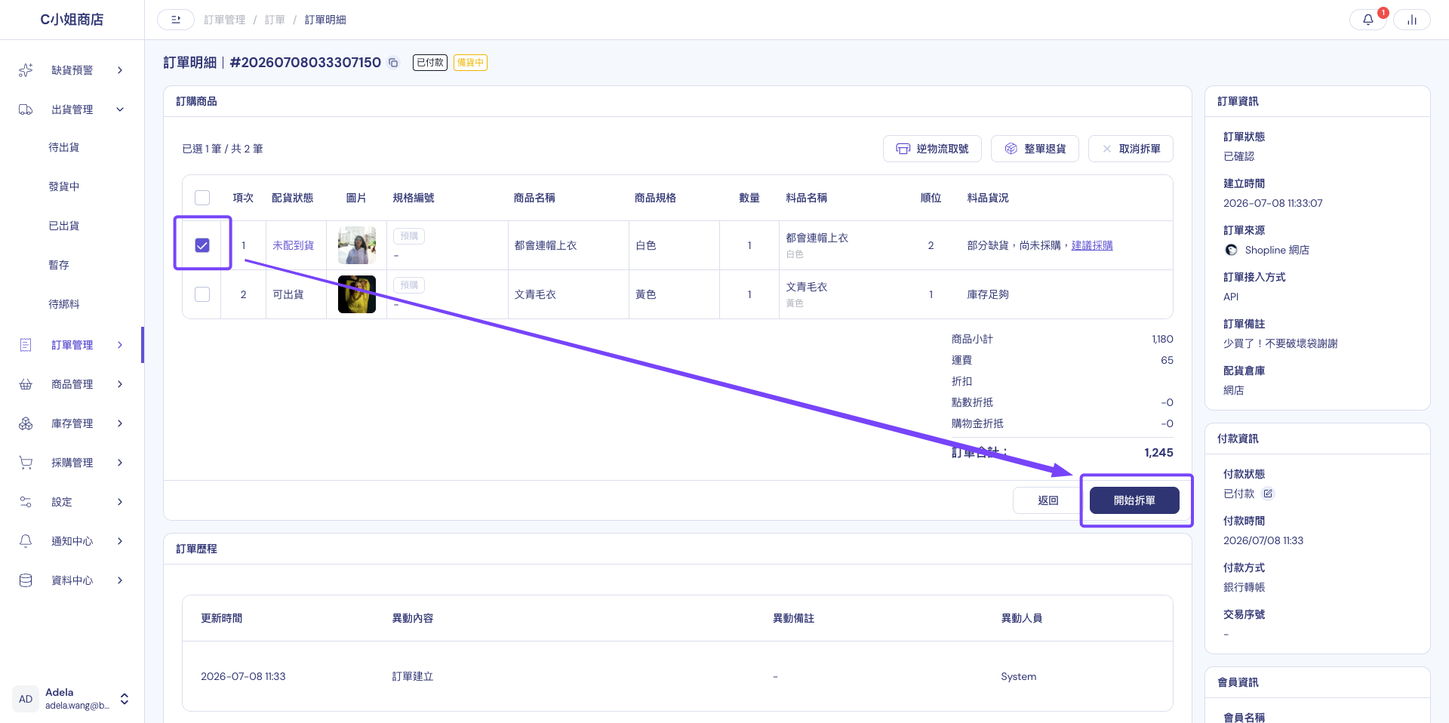Image resolution: width=1449 pixels, height=723 pixels.
Task: Click the 未配到貨 status link
Action: pyautogui.click(x=294, y=245)
